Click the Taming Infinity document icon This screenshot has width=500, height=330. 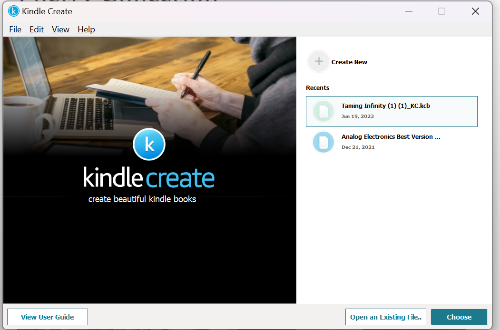coord(324,111)
